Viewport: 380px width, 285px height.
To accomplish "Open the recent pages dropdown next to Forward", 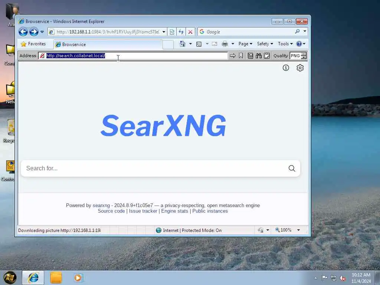I will 42,32.
